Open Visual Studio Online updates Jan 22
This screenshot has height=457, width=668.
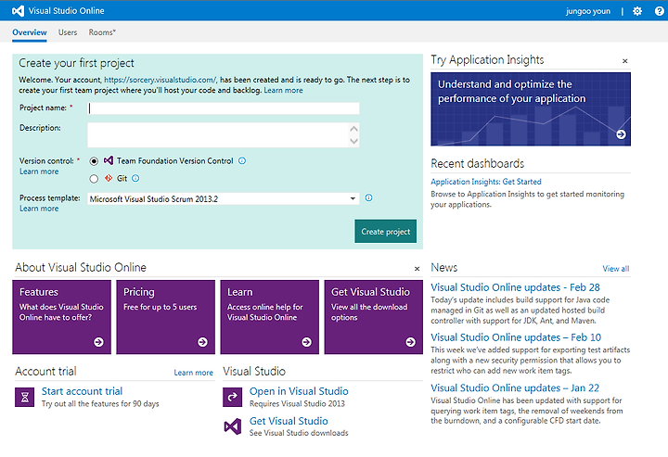[515, 388]
